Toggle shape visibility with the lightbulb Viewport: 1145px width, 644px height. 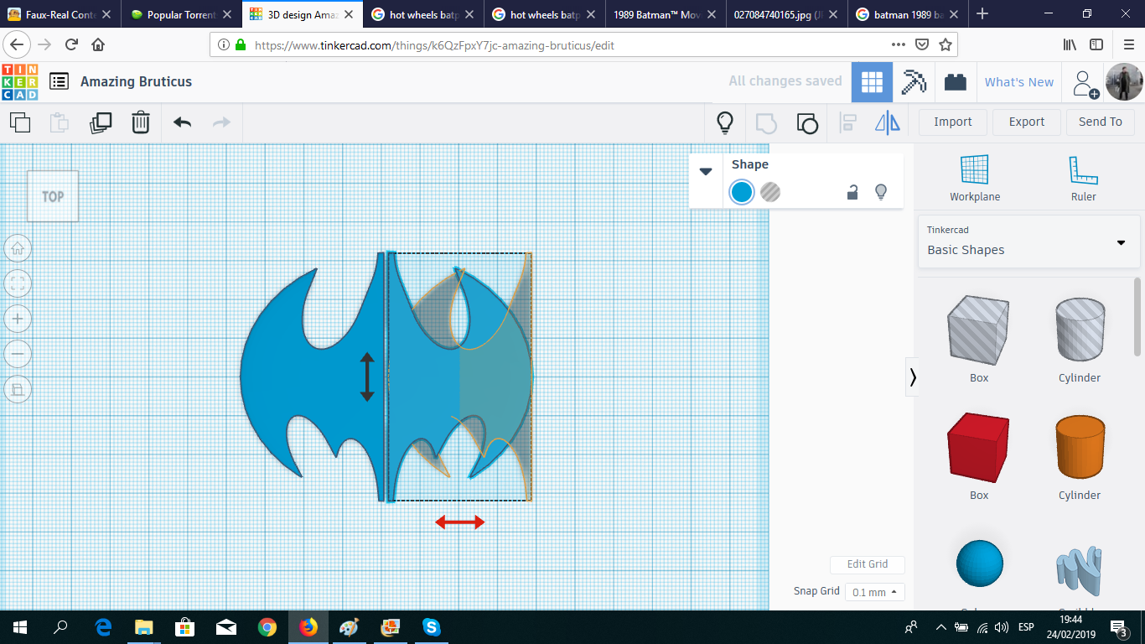point(881,192)
